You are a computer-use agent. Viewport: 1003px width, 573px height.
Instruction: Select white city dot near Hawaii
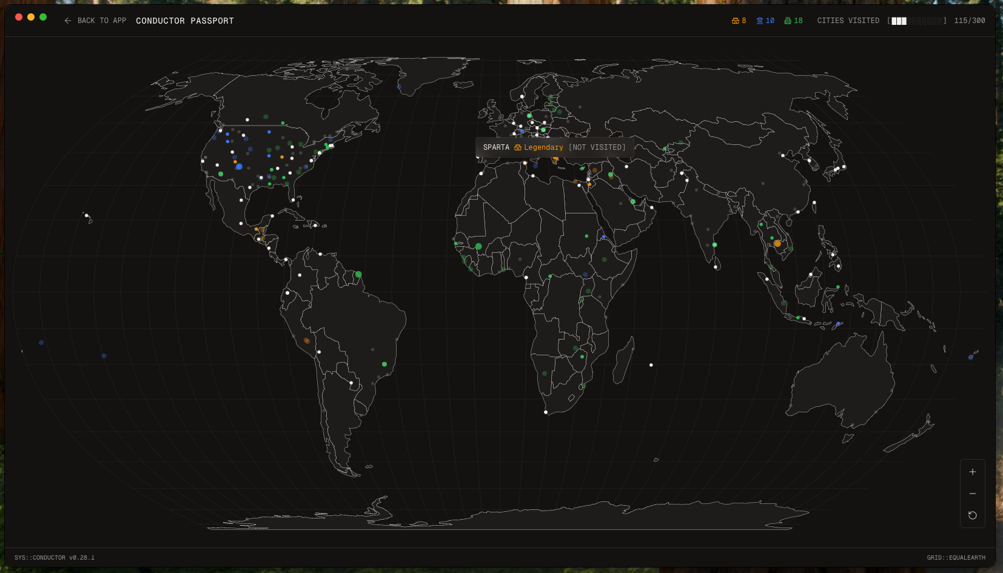(87, 215)
